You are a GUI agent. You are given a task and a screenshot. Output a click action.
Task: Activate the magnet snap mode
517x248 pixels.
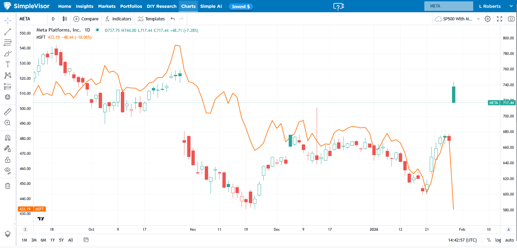pyautogui.click(x=7, y=138)
